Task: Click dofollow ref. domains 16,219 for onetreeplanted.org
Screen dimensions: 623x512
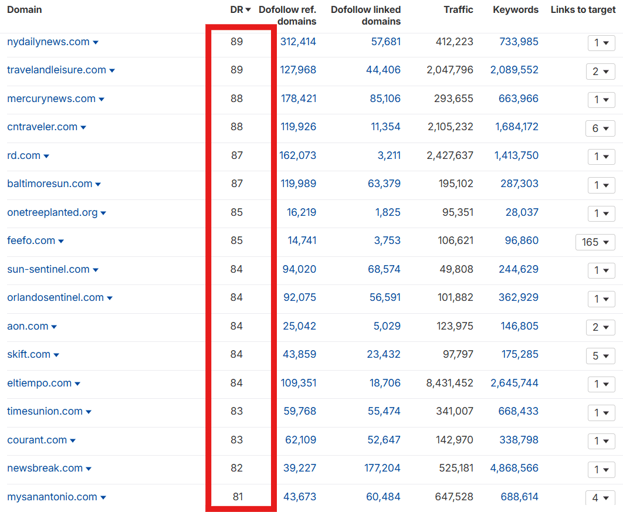Action: 302,212
